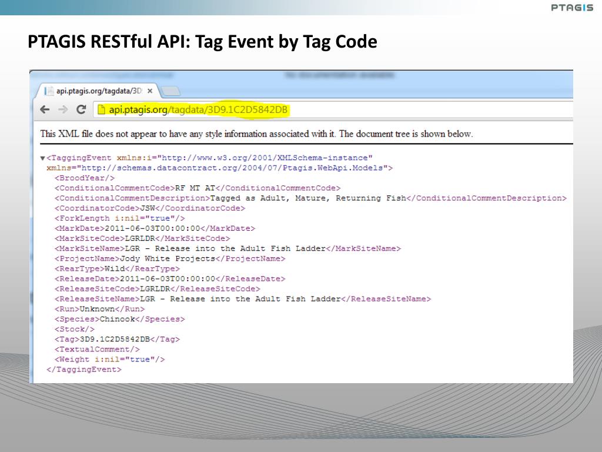Click ReleaseDate value 2011-06-03T00:00:00
The width and height of the screenshot is (602, 452).
coord(168,278)
